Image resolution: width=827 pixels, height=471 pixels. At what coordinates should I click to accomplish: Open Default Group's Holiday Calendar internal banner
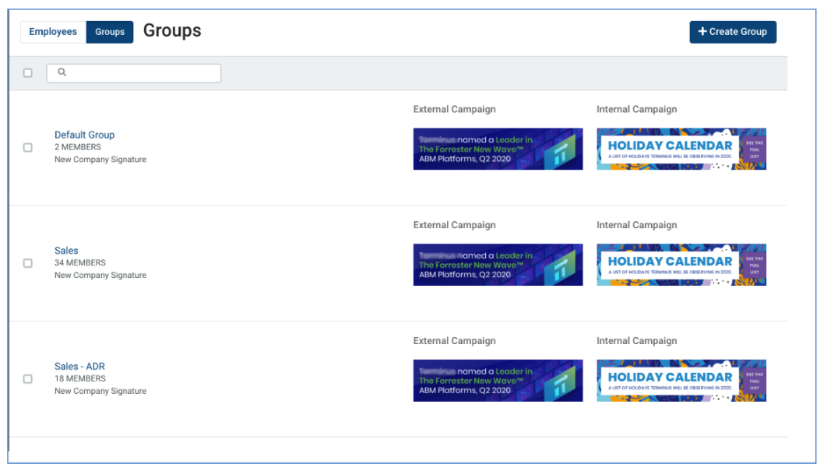[x=681, y=149]
